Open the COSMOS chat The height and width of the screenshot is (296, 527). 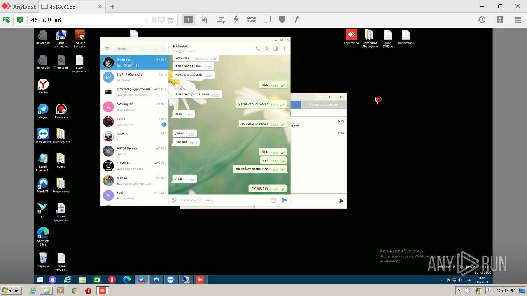tap(135, 166)
